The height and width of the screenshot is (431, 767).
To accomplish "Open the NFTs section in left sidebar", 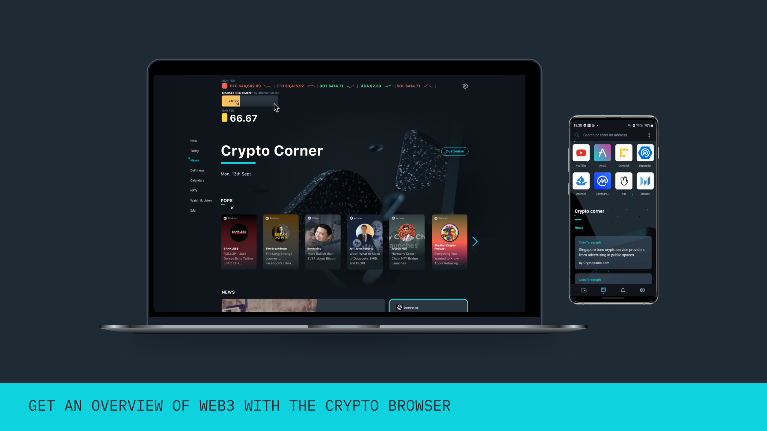I will (x=194, y=190).
